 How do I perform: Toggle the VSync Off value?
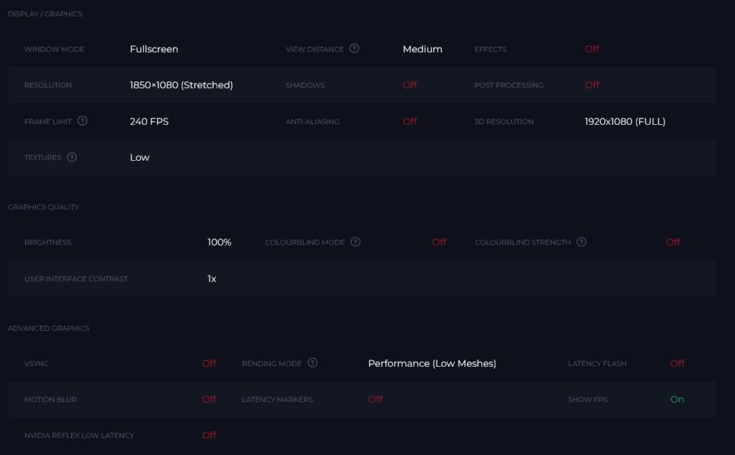click(209, 363)
